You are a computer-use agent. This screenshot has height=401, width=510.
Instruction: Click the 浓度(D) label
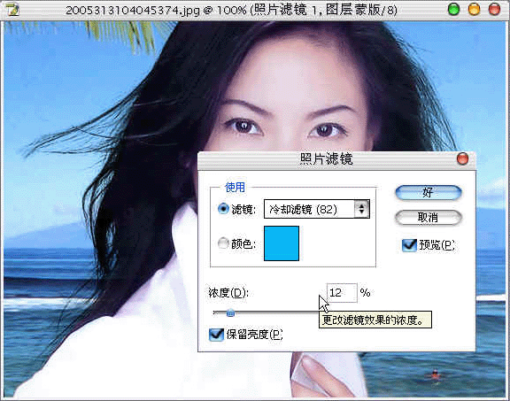click(228, 293)
